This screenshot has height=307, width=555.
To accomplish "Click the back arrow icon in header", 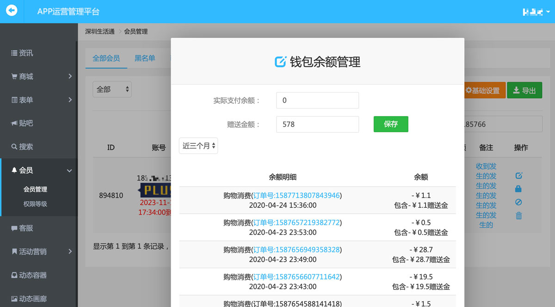I will point(12,10).
